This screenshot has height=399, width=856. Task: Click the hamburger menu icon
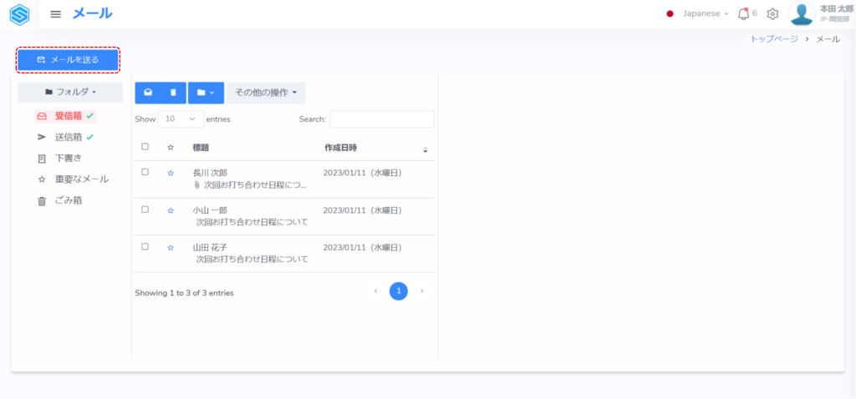56,14
